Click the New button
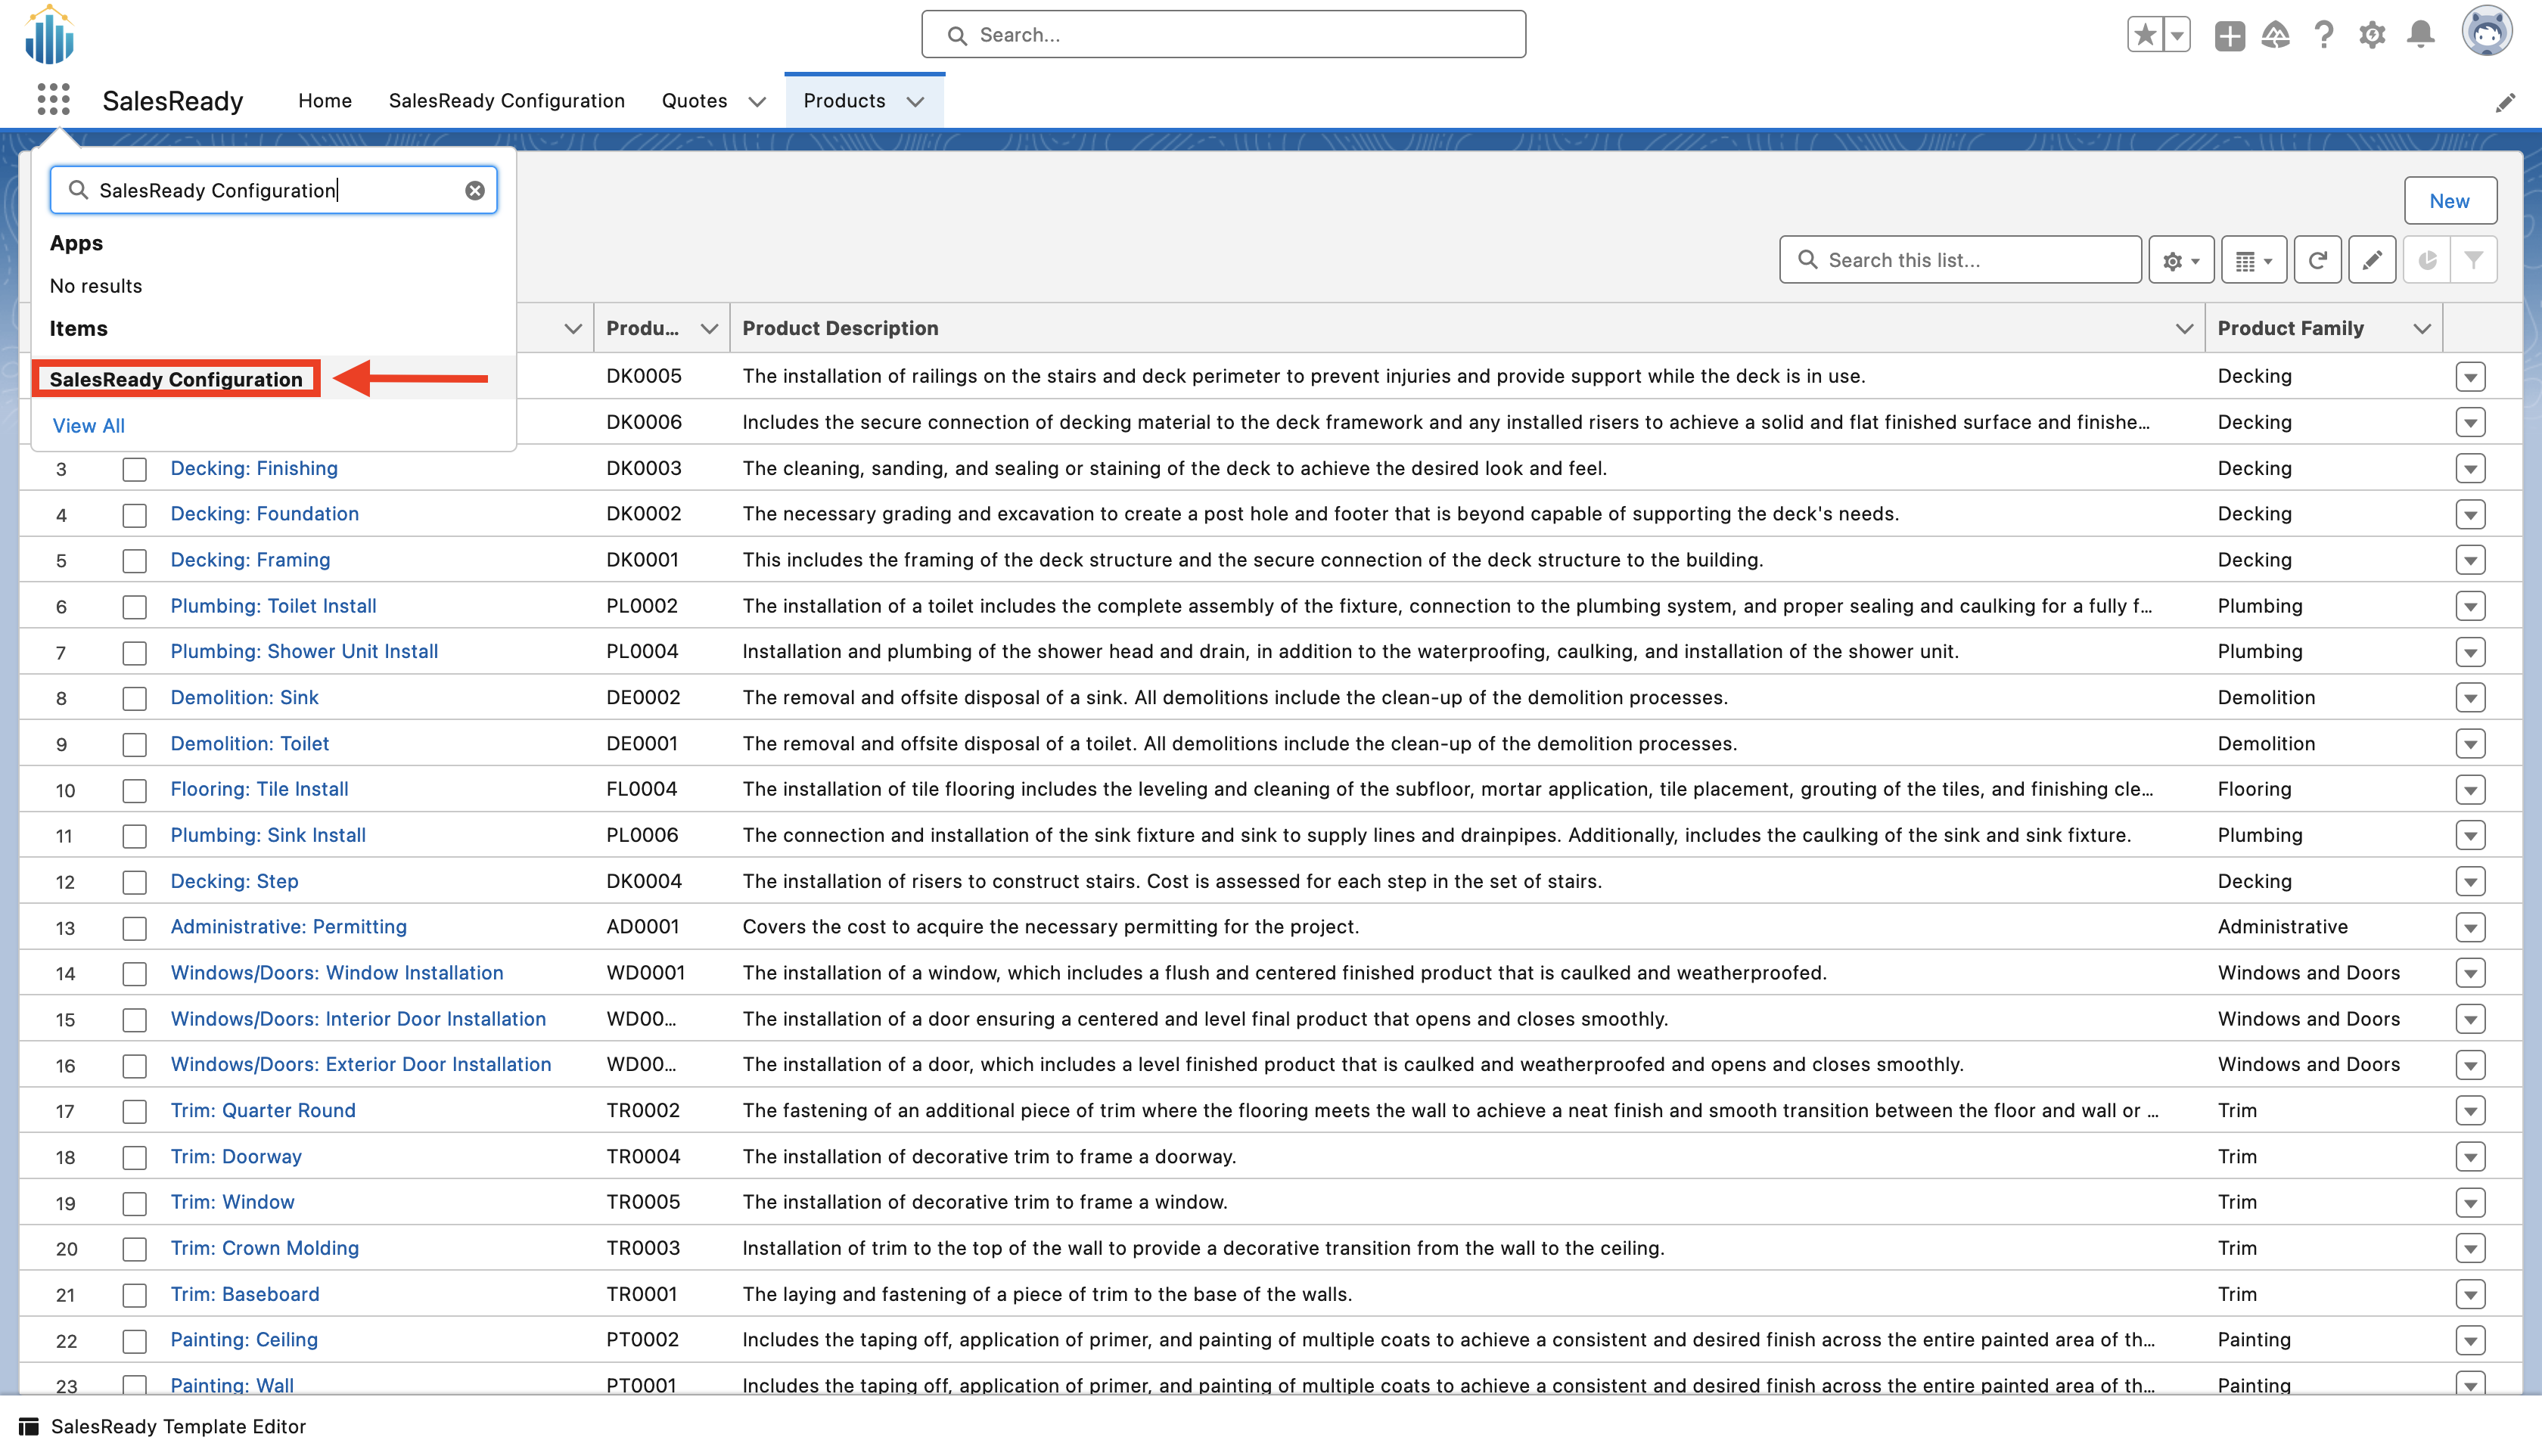 point(2449,201)
